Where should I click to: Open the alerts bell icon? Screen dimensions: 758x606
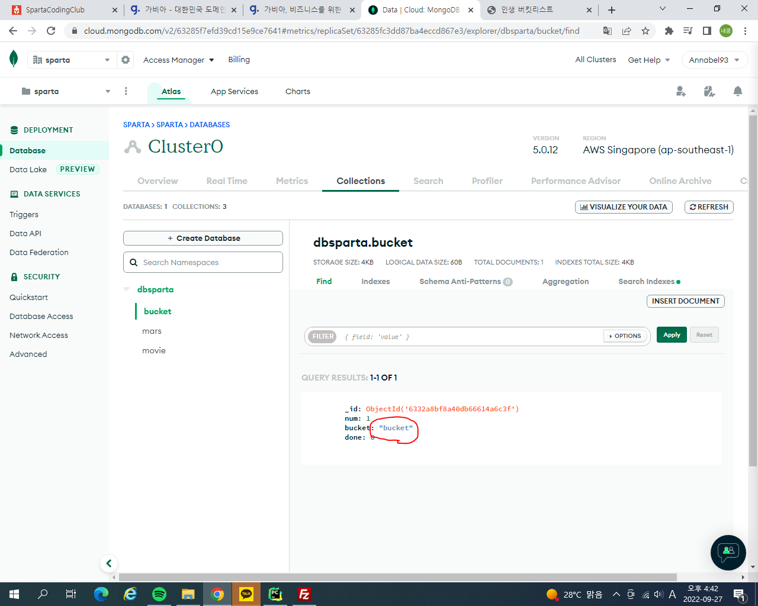pos(738,91)
